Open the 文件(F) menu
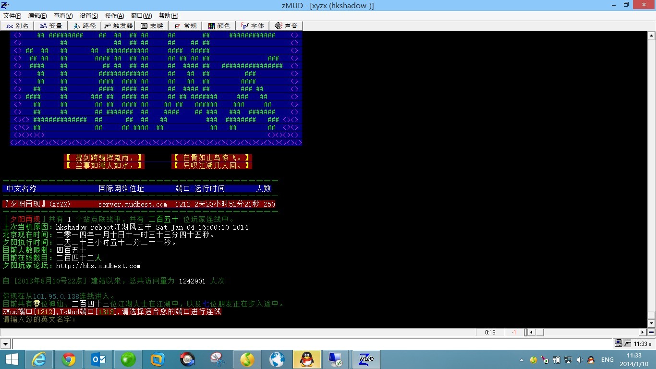Screen dimensions: 656x369 [12, 16]
